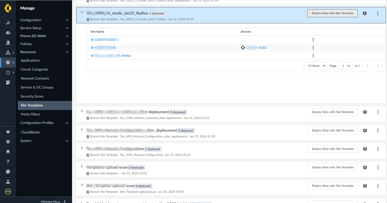The height and width of the screenshot is (203, 387).
Task: Go to previous page of sites table
Action: [368, 66]
